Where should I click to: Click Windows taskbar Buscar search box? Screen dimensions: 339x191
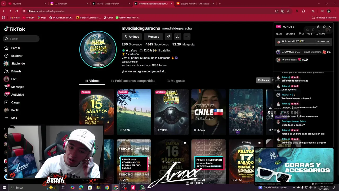34,188
